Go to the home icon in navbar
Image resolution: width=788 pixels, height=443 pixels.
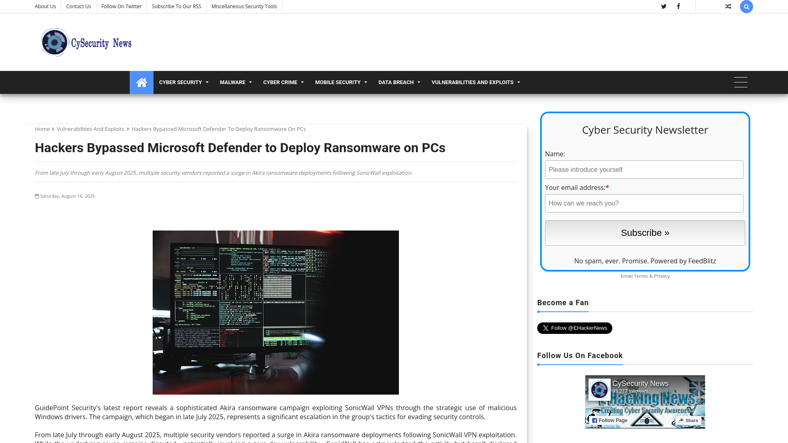click(x=142, y=82)
